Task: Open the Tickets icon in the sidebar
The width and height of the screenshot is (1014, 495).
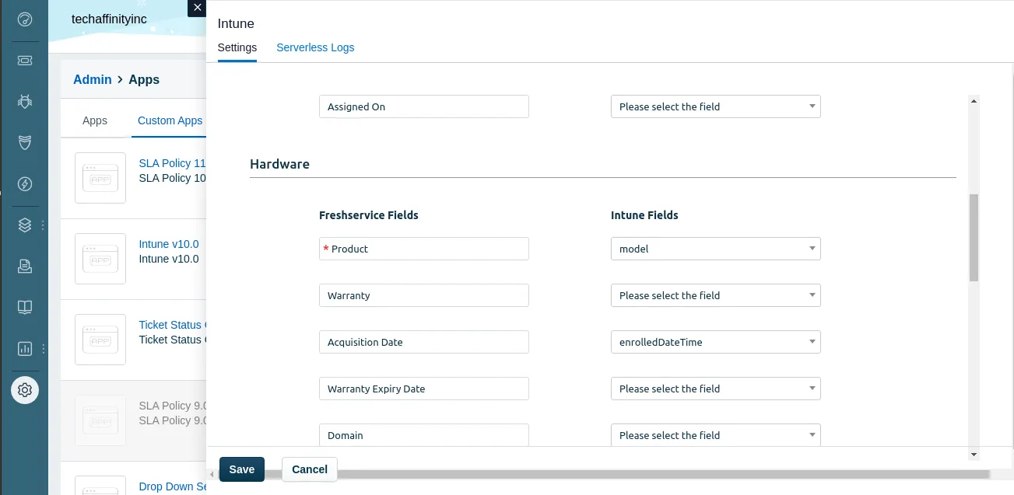Action: point(24,60)
